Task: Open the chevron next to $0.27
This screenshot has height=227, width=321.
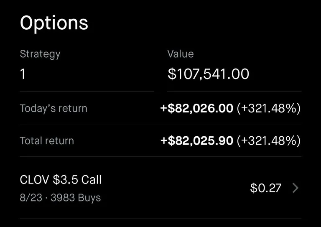Action: click(x=296, y=188)
